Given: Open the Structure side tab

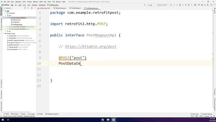Looking at the screenshot, I should (x=1, y=84).
